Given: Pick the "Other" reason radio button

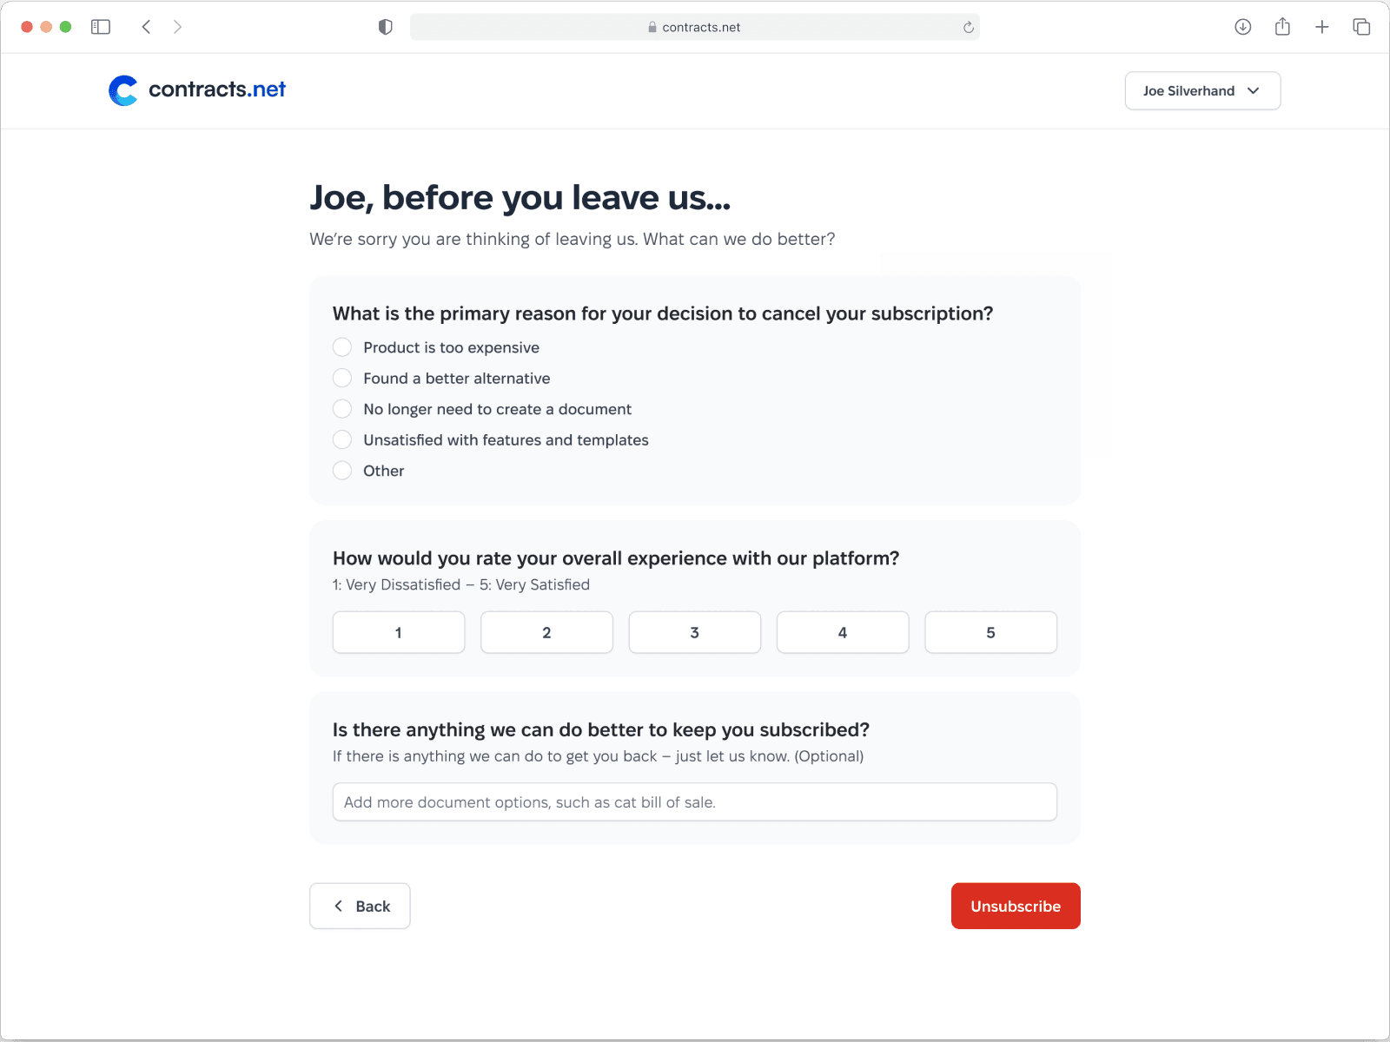Looking at the screenshot, I should [x=342, y=471].
